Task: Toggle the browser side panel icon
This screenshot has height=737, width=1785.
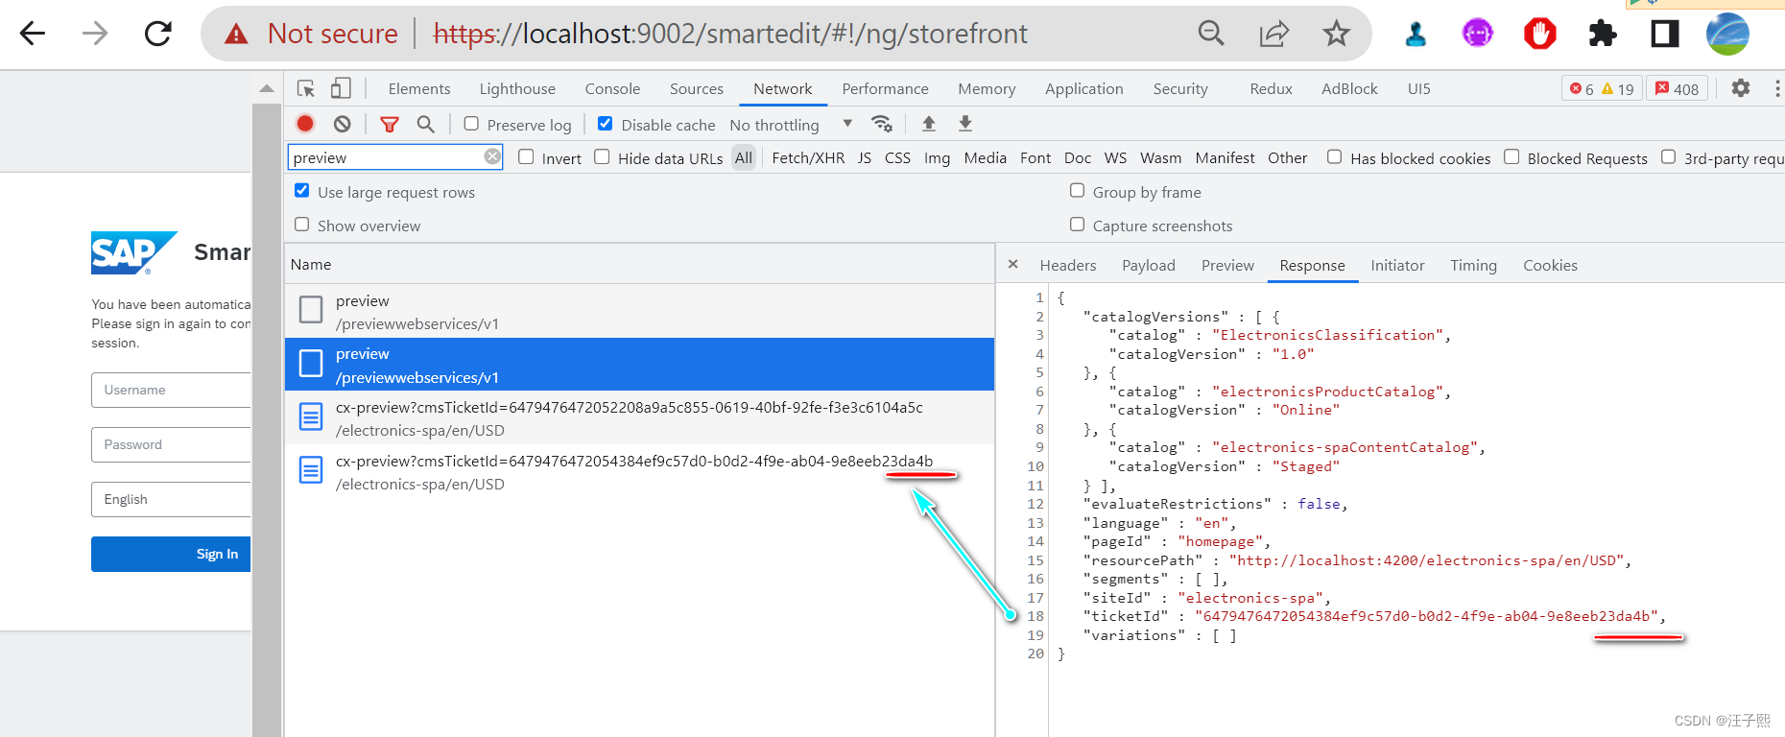Action: (1665, 34)
